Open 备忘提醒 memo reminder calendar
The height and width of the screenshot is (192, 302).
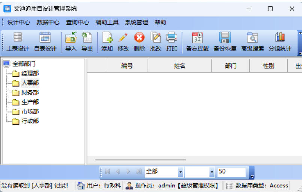[x=198, y=42]
